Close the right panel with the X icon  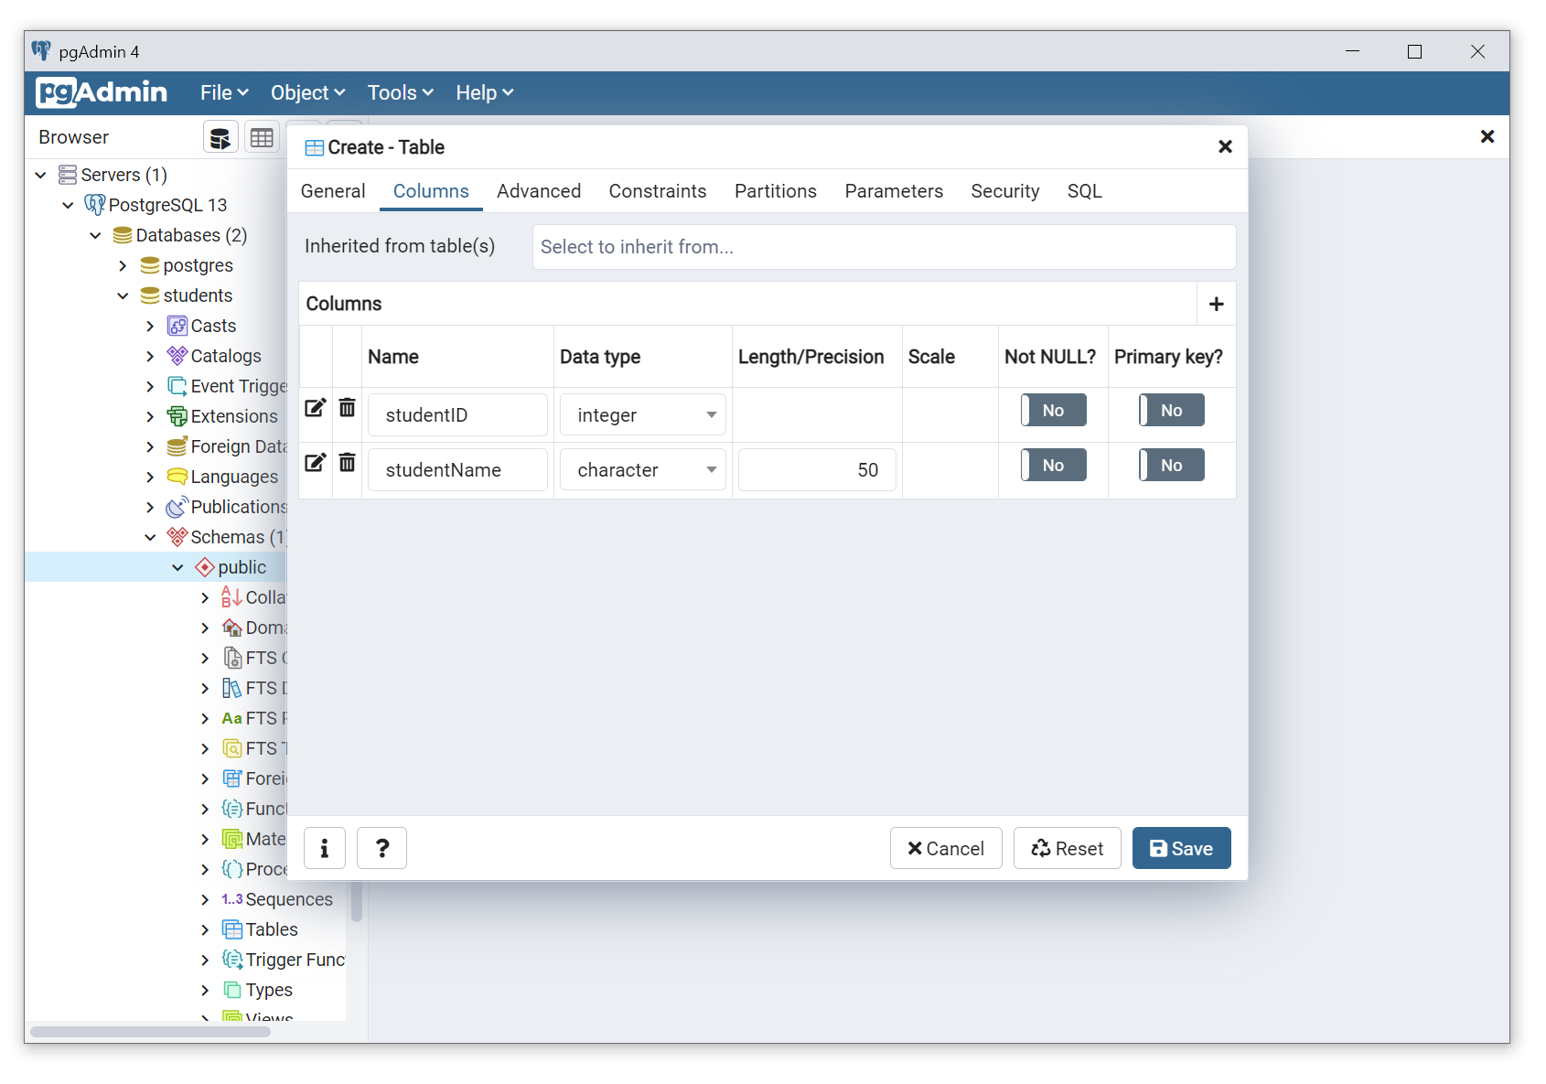point(1487,136)
